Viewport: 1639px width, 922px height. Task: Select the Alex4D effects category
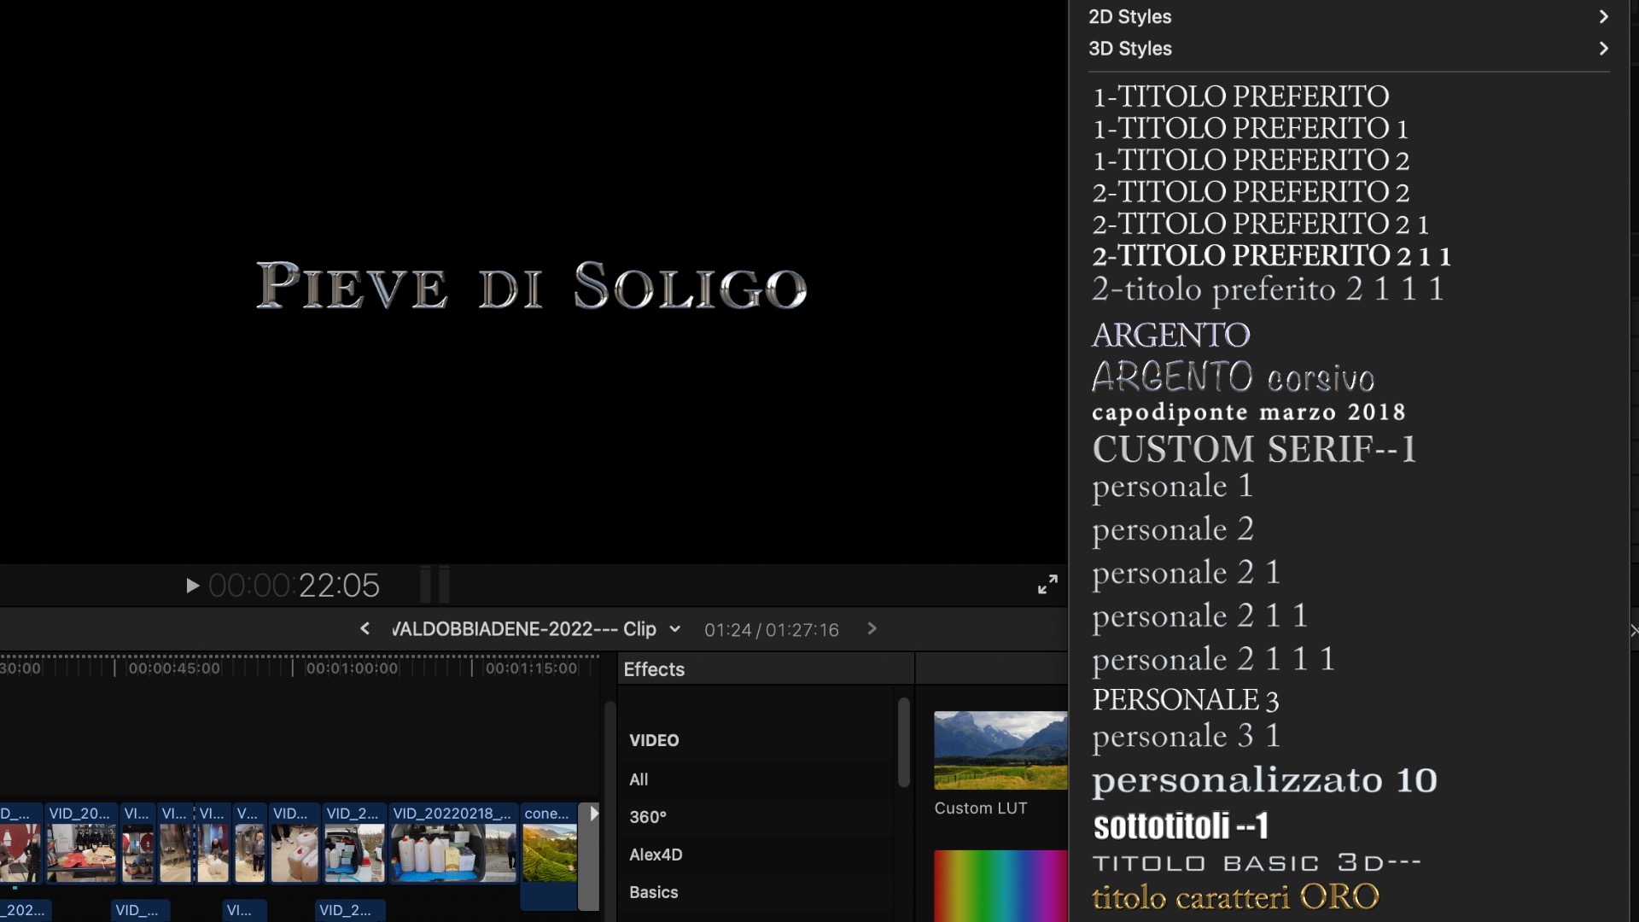pyautogui.click(x=656, y=855)
